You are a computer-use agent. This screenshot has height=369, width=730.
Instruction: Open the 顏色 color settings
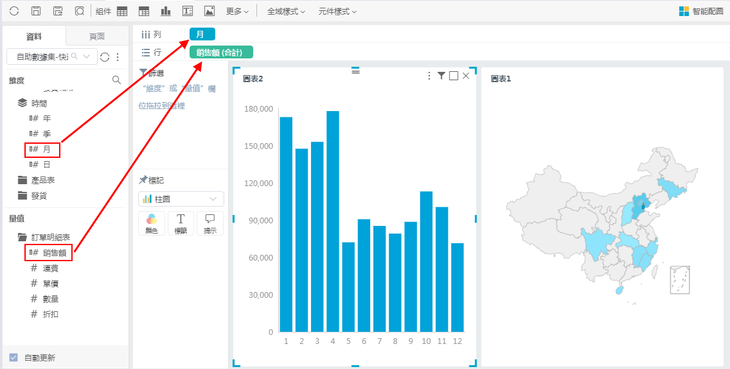[151, 223]
